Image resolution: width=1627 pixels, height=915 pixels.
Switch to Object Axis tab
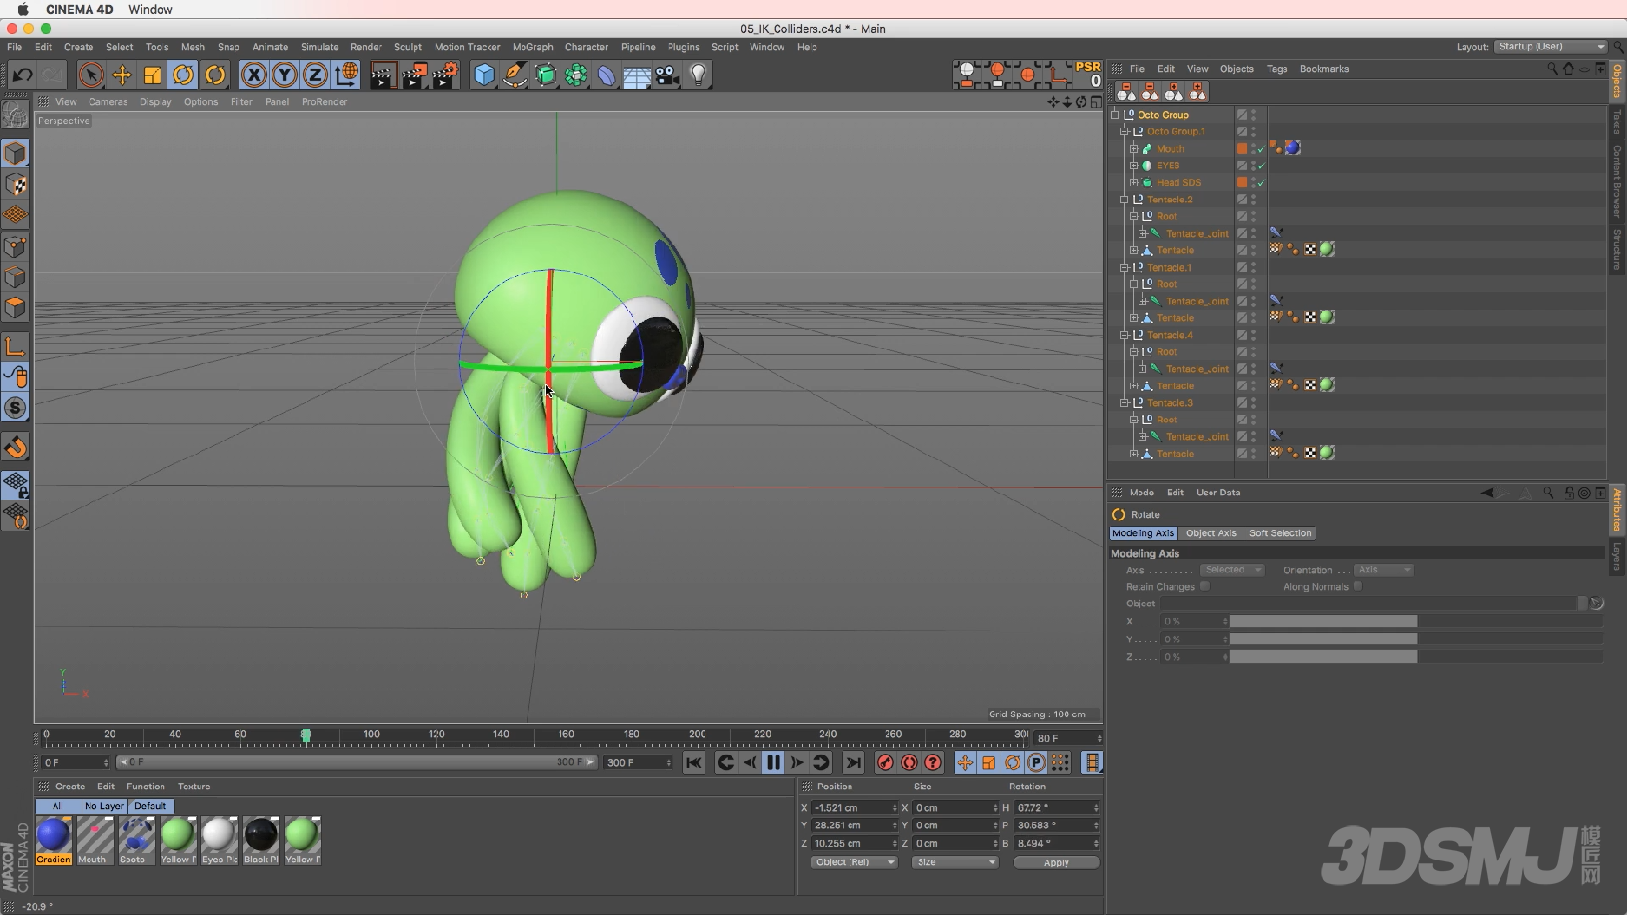tap(1211, 533)
